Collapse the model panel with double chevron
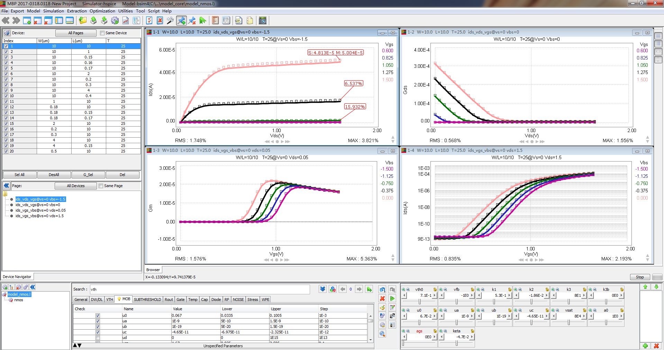The width and height of the screenshot is (664, 350). coord(33,287)
